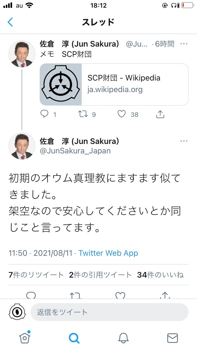197x351 pixels.
Task: Reply to the first tweet via speech bubble
Action: click(x=45, y=114)
